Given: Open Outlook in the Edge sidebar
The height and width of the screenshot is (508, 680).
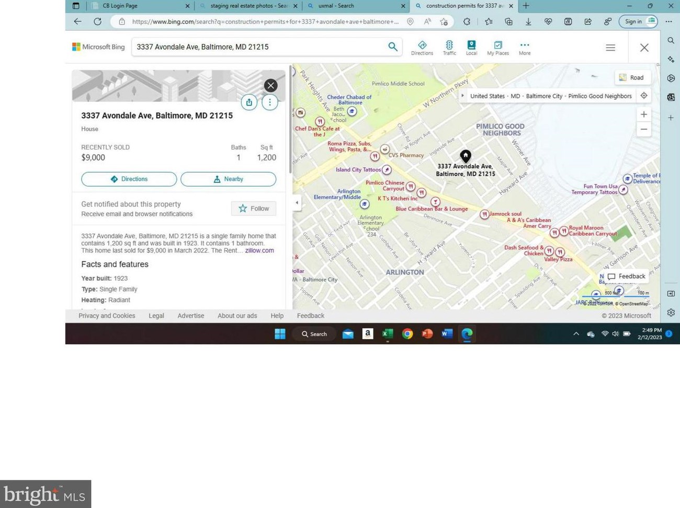Looking at the screenshot, I should (x=671, y=97).
